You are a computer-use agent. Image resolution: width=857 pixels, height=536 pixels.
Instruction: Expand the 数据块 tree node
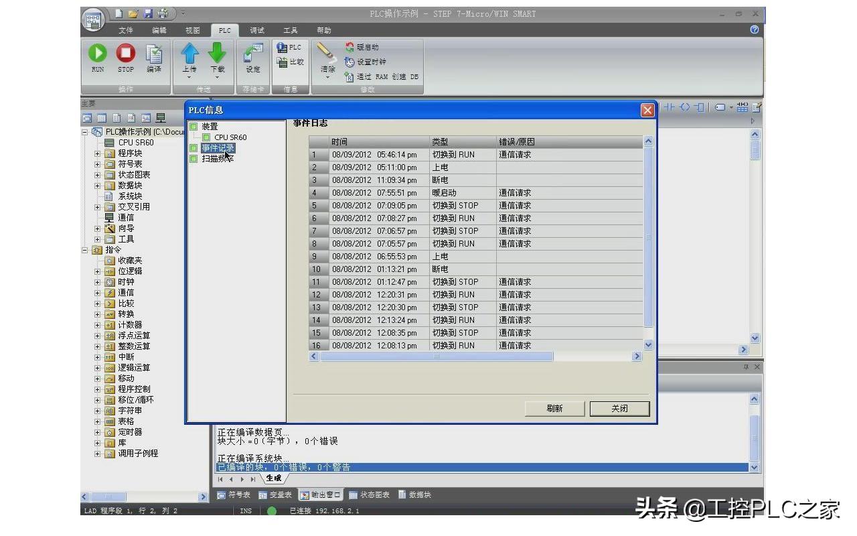[97, 186]
